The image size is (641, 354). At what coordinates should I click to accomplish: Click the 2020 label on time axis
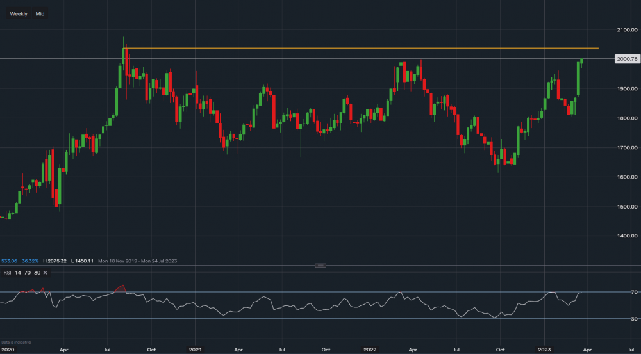tap(8, 350)
